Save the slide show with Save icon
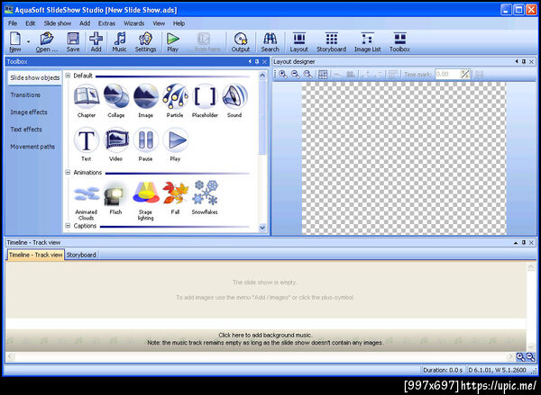The height and width of the screenshot is (395, 541). [x=73, y=42]
